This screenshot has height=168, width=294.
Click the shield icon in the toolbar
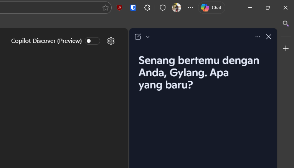coord(163,8)
